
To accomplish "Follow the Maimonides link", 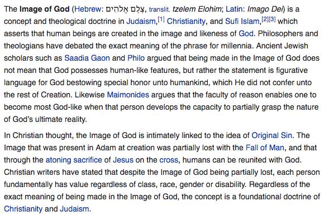I will pos(128,95).
